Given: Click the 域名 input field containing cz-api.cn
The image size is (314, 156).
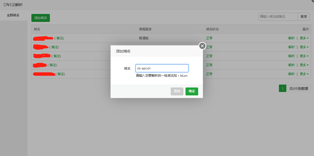Looking at the screenshot, I should 162,68.
